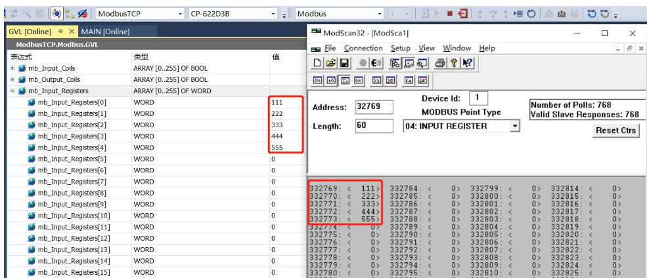647x278 pixels.
Task: Click the red Logout icon in TwinCAT toolbar
Action: (462, 14)
